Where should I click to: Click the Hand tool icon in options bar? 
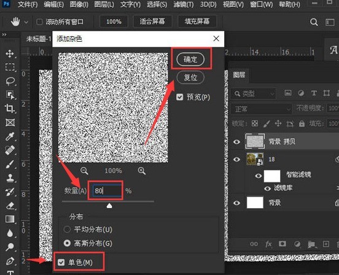[15, 22]
